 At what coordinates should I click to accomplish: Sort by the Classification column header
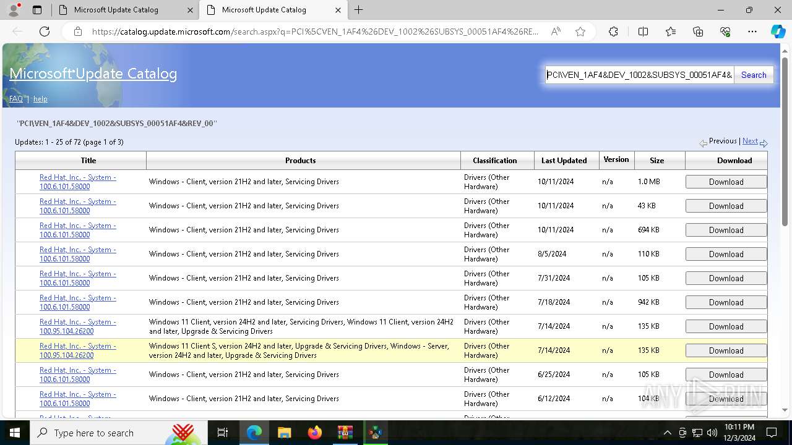[x=495, y=160]
